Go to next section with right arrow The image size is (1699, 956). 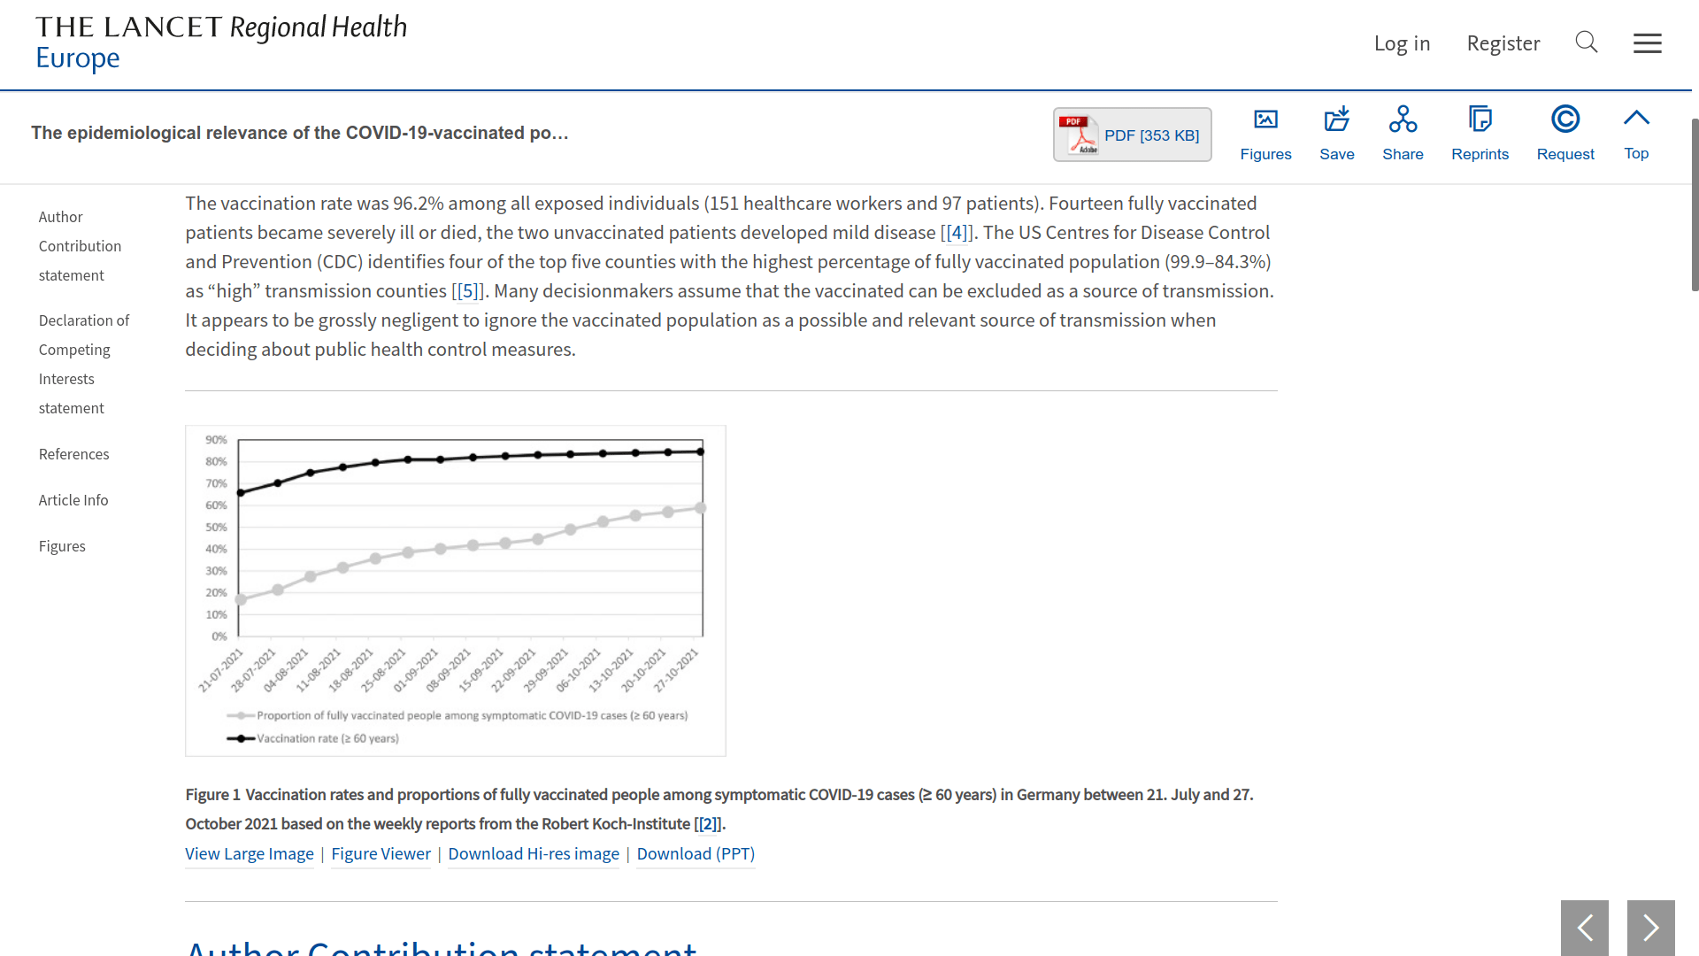click(1650, 928)
